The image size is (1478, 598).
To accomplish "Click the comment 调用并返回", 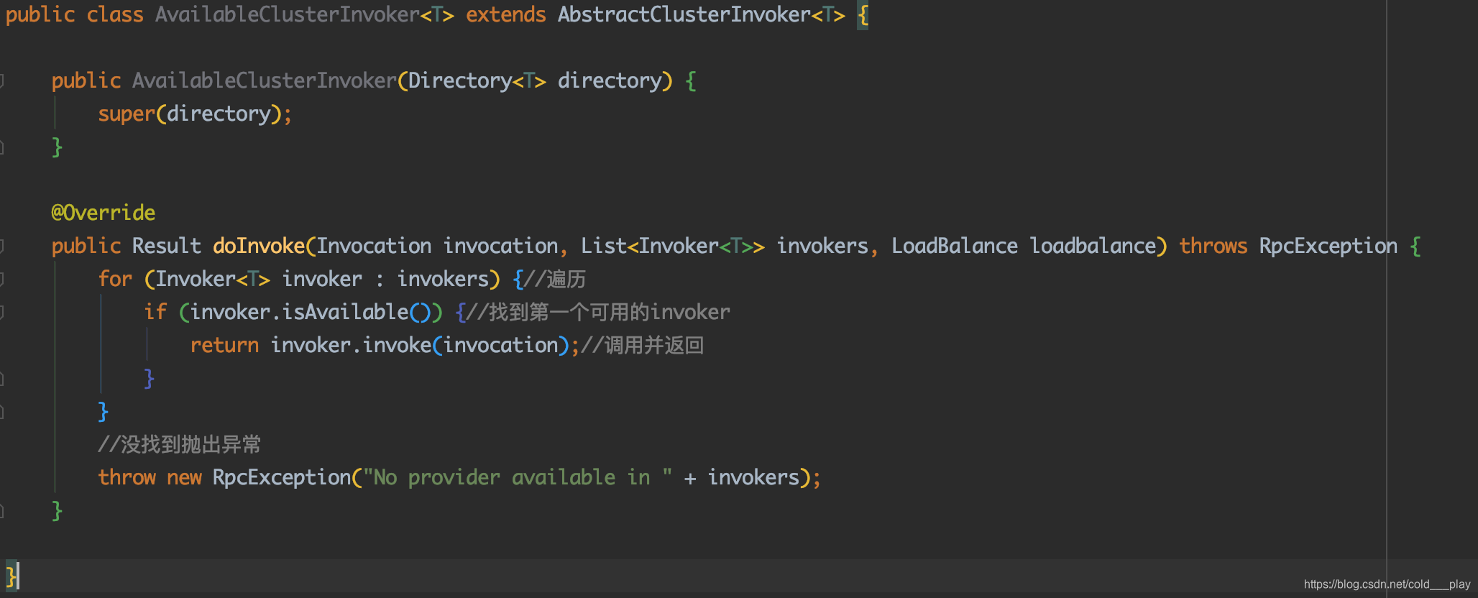I will pos(653,345).
